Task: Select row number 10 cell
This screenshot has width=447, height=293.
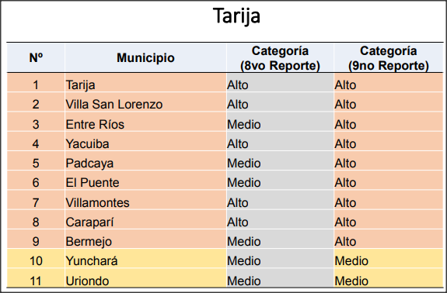Action: coord(36,261)
